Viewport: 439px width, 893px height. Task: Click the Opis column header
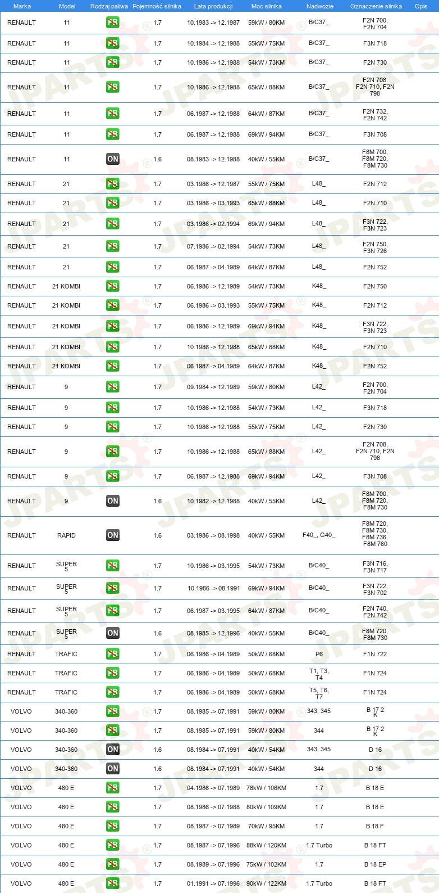click(421, 6)
